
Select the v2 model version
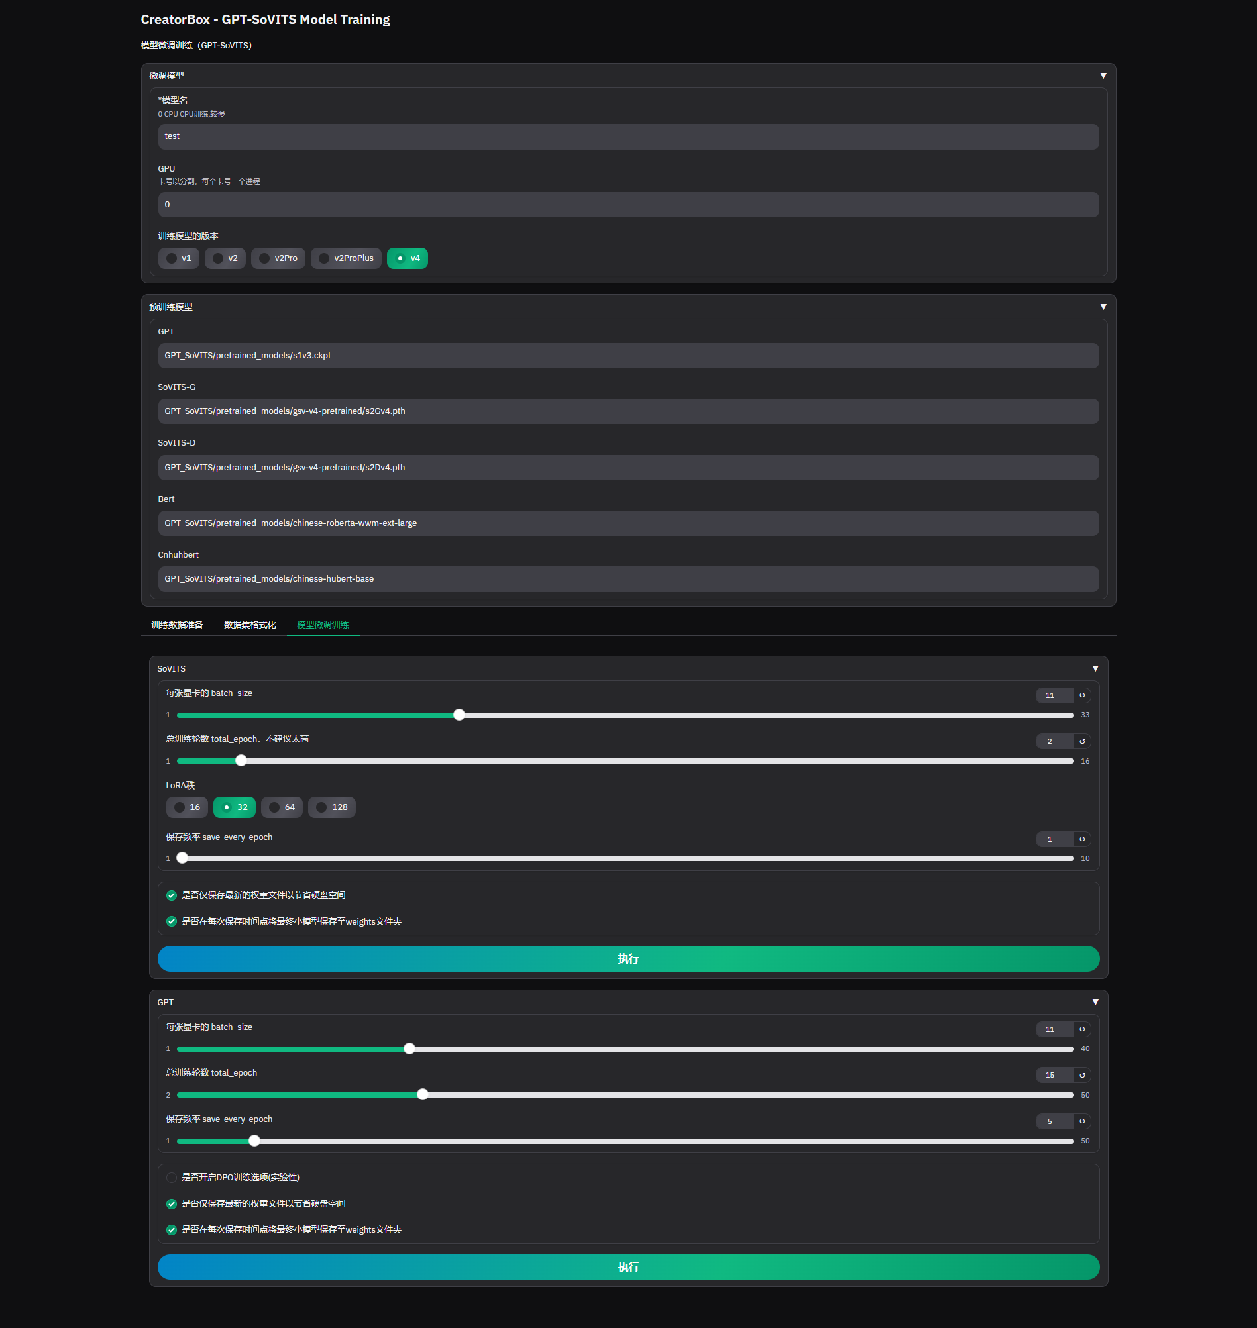[x=225, y=258]
